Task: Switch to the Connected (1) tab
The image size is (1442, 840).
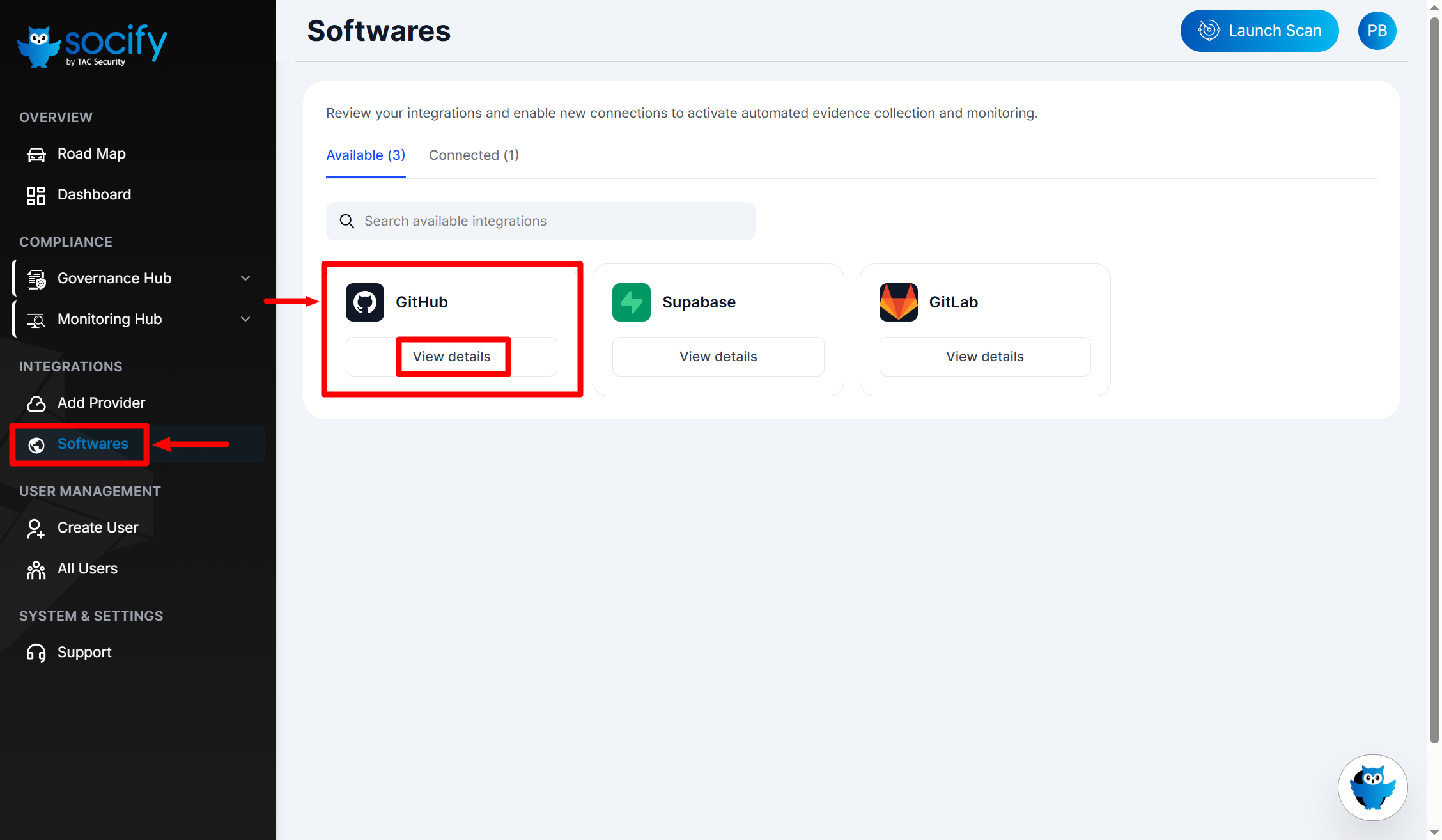Action: 474,155
